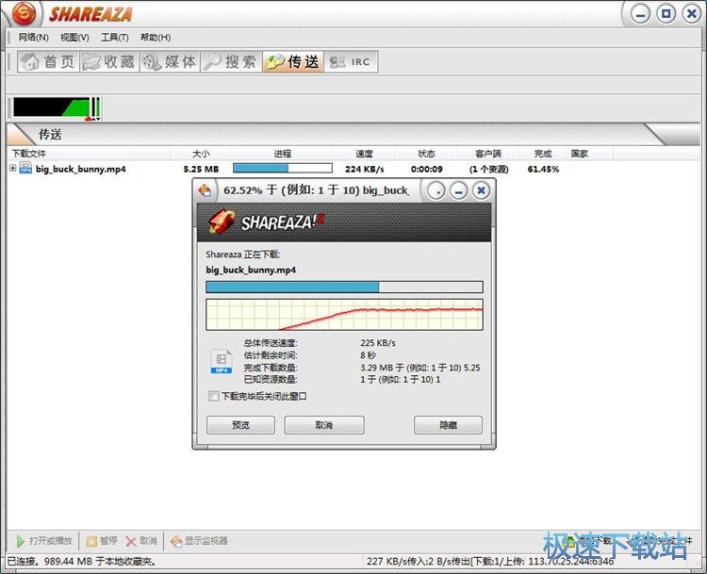The height and width of the screenshot is (574, 707).
Task: Select the 传送 transfers tab
Action: pos(292,62)
